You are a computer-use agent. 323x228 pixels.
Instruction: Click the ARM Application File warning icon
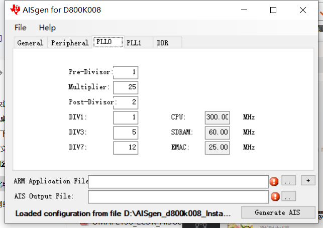(274, 181)
